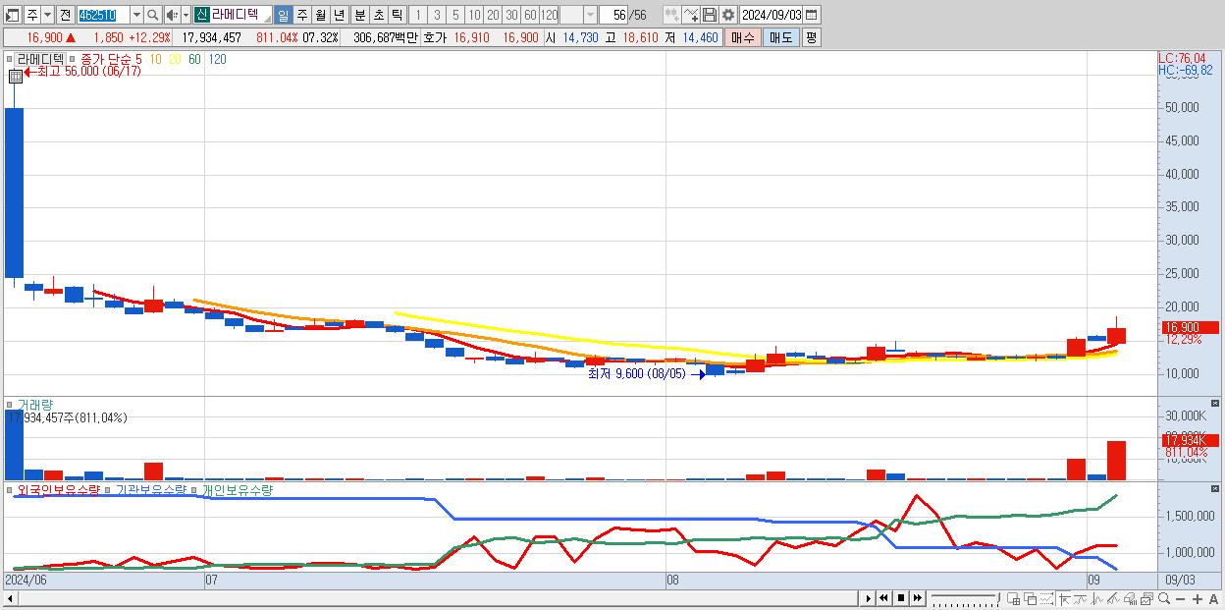Image resolution: width=1225 pixels, height=610 pixels.
Task: Select the 분 minute period toggle
Action: click(359, 15)
